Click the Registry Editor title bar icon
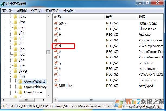This screenshot has height=111, width=166. (3, 4)
